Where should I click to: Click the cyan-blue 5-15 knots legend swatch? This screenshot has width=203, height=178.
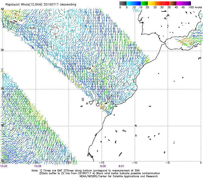(x=134, y=3)
